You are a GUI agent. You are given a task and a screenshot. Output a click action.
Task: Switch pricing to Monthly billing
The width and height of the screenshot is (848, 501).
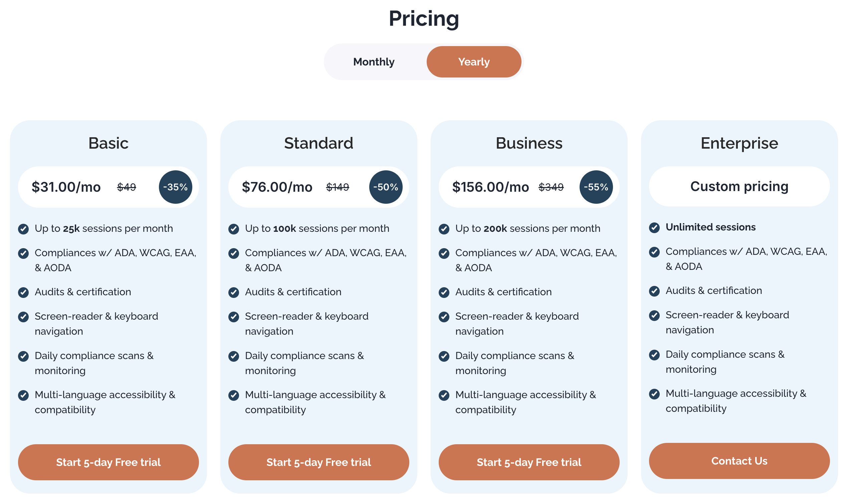click(x=374, y=62)
